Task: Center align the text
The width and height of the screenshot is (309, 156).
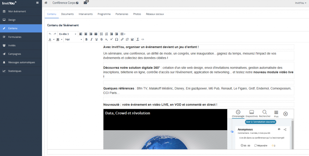Action: coord(86,34)
